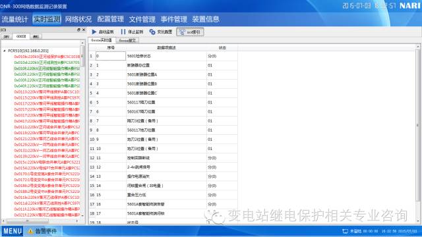Click row description 560117隔刀位置

(x=141, y=103)
